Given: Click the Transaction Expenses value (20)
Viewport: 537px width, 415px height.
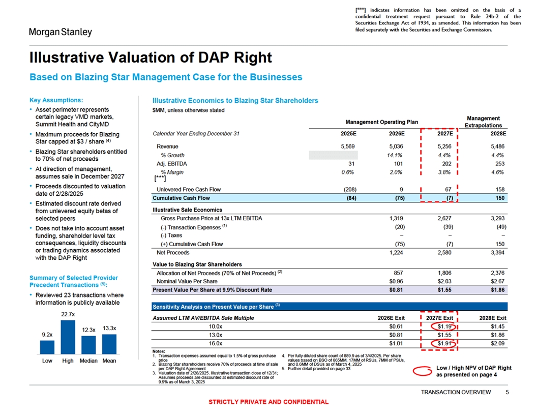Looking at the screenshot, I should pyautogui.click(x=399, y=227).
